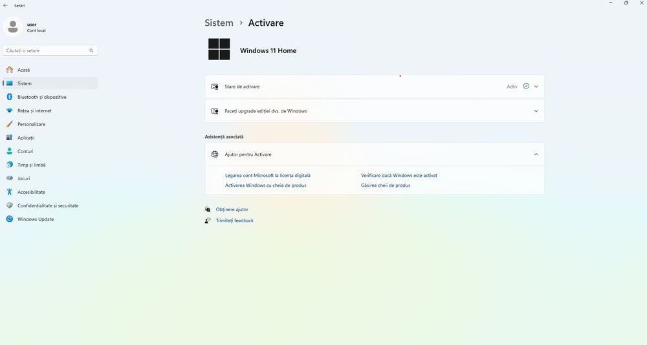Click the Windows Update sync icon
Image resolution: width=647 pixels, height=345 pixels.
[10, 219]
